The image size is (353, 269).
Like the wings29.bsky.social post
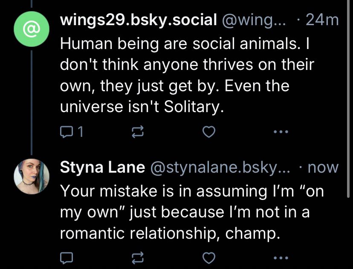tap(208, 133)
